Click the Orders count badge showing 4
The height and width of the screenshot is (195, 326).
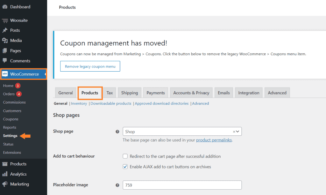tap(19, 94)
